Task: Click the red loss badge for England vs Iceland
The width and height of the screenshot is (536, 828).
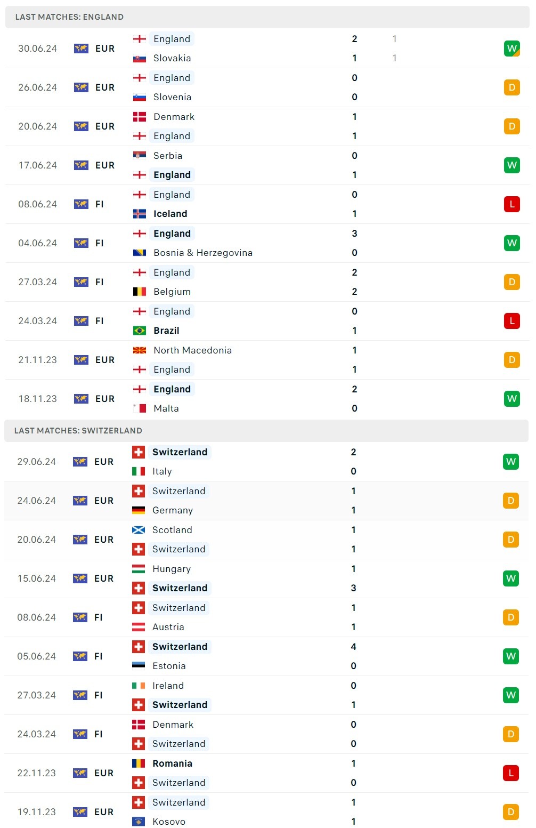Action: point(511,204)
